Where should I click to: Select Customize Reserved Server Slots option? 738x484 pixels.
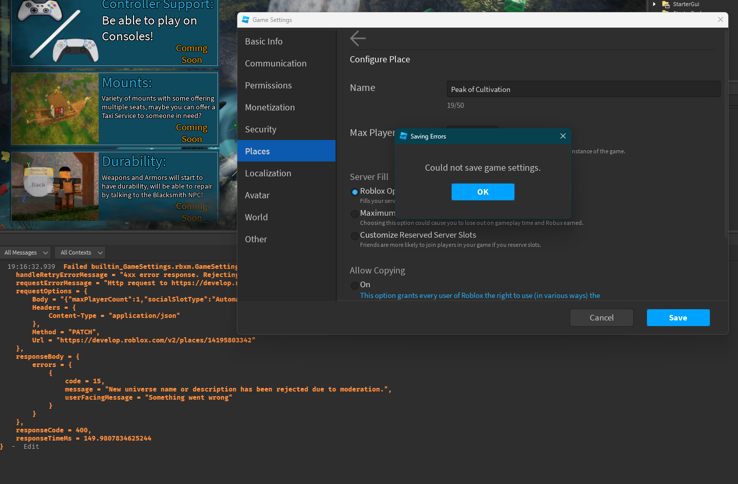click(x=355, y=236)
